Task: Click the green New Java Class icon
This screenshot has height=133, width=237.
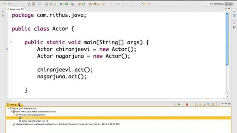Action: pos(83,4)
